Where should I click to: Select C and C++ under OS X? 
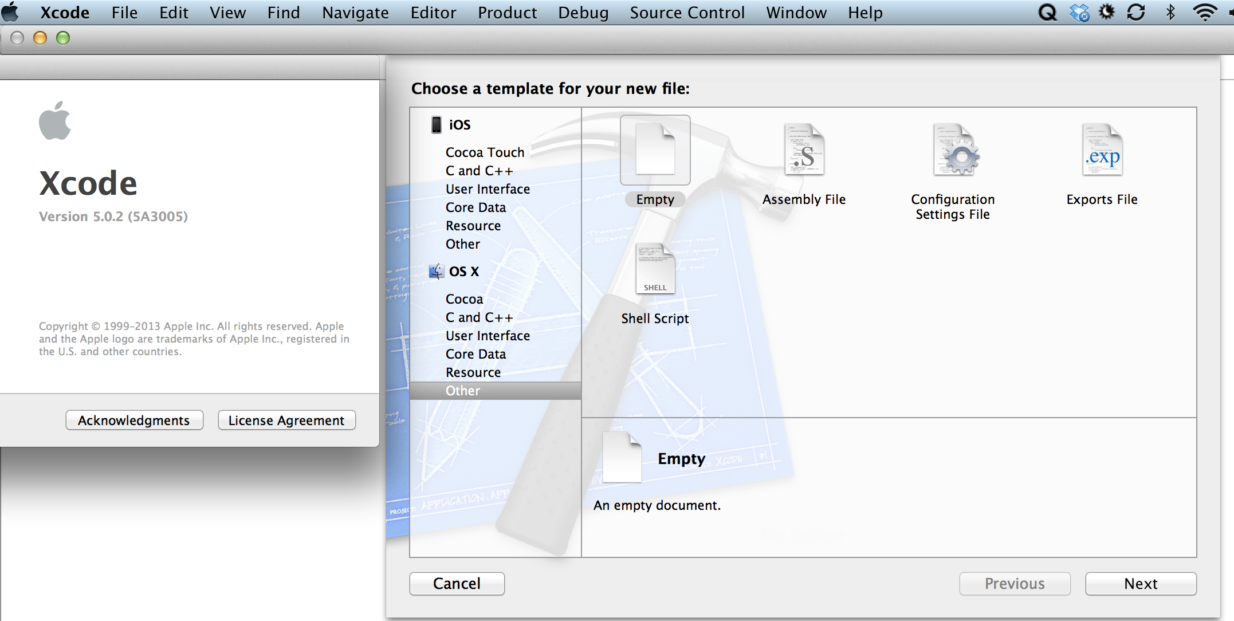(480, 317)
